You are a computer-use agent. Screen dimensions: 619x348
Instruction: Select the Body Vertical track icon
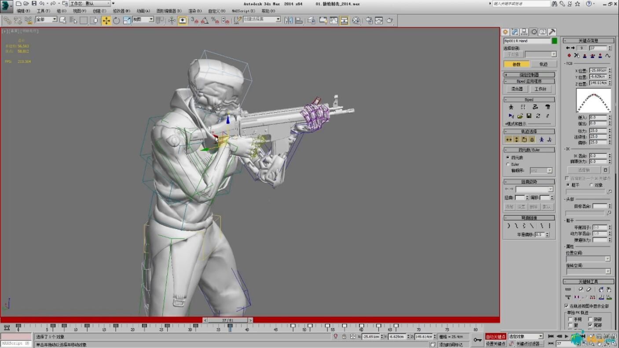tap(516, 139)
